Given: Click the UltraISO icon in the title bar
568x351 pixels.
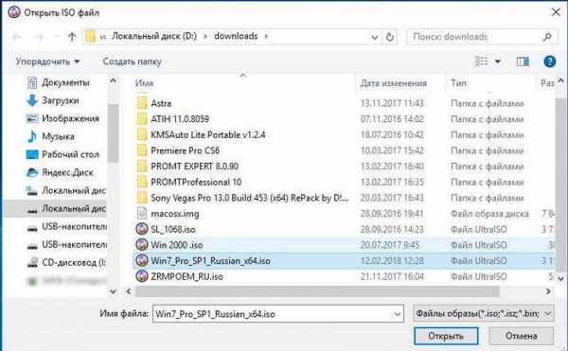Looking at the screenshot, I should pyautogui.click(x=14, y=12).
